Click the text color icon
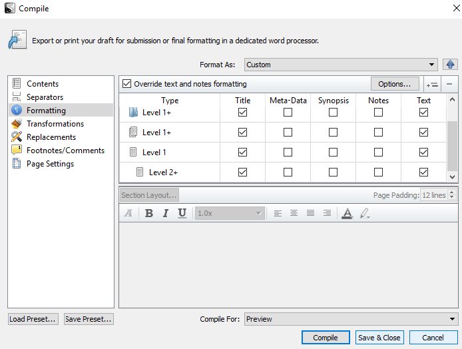The image size is (462, 349). point(347,213)
